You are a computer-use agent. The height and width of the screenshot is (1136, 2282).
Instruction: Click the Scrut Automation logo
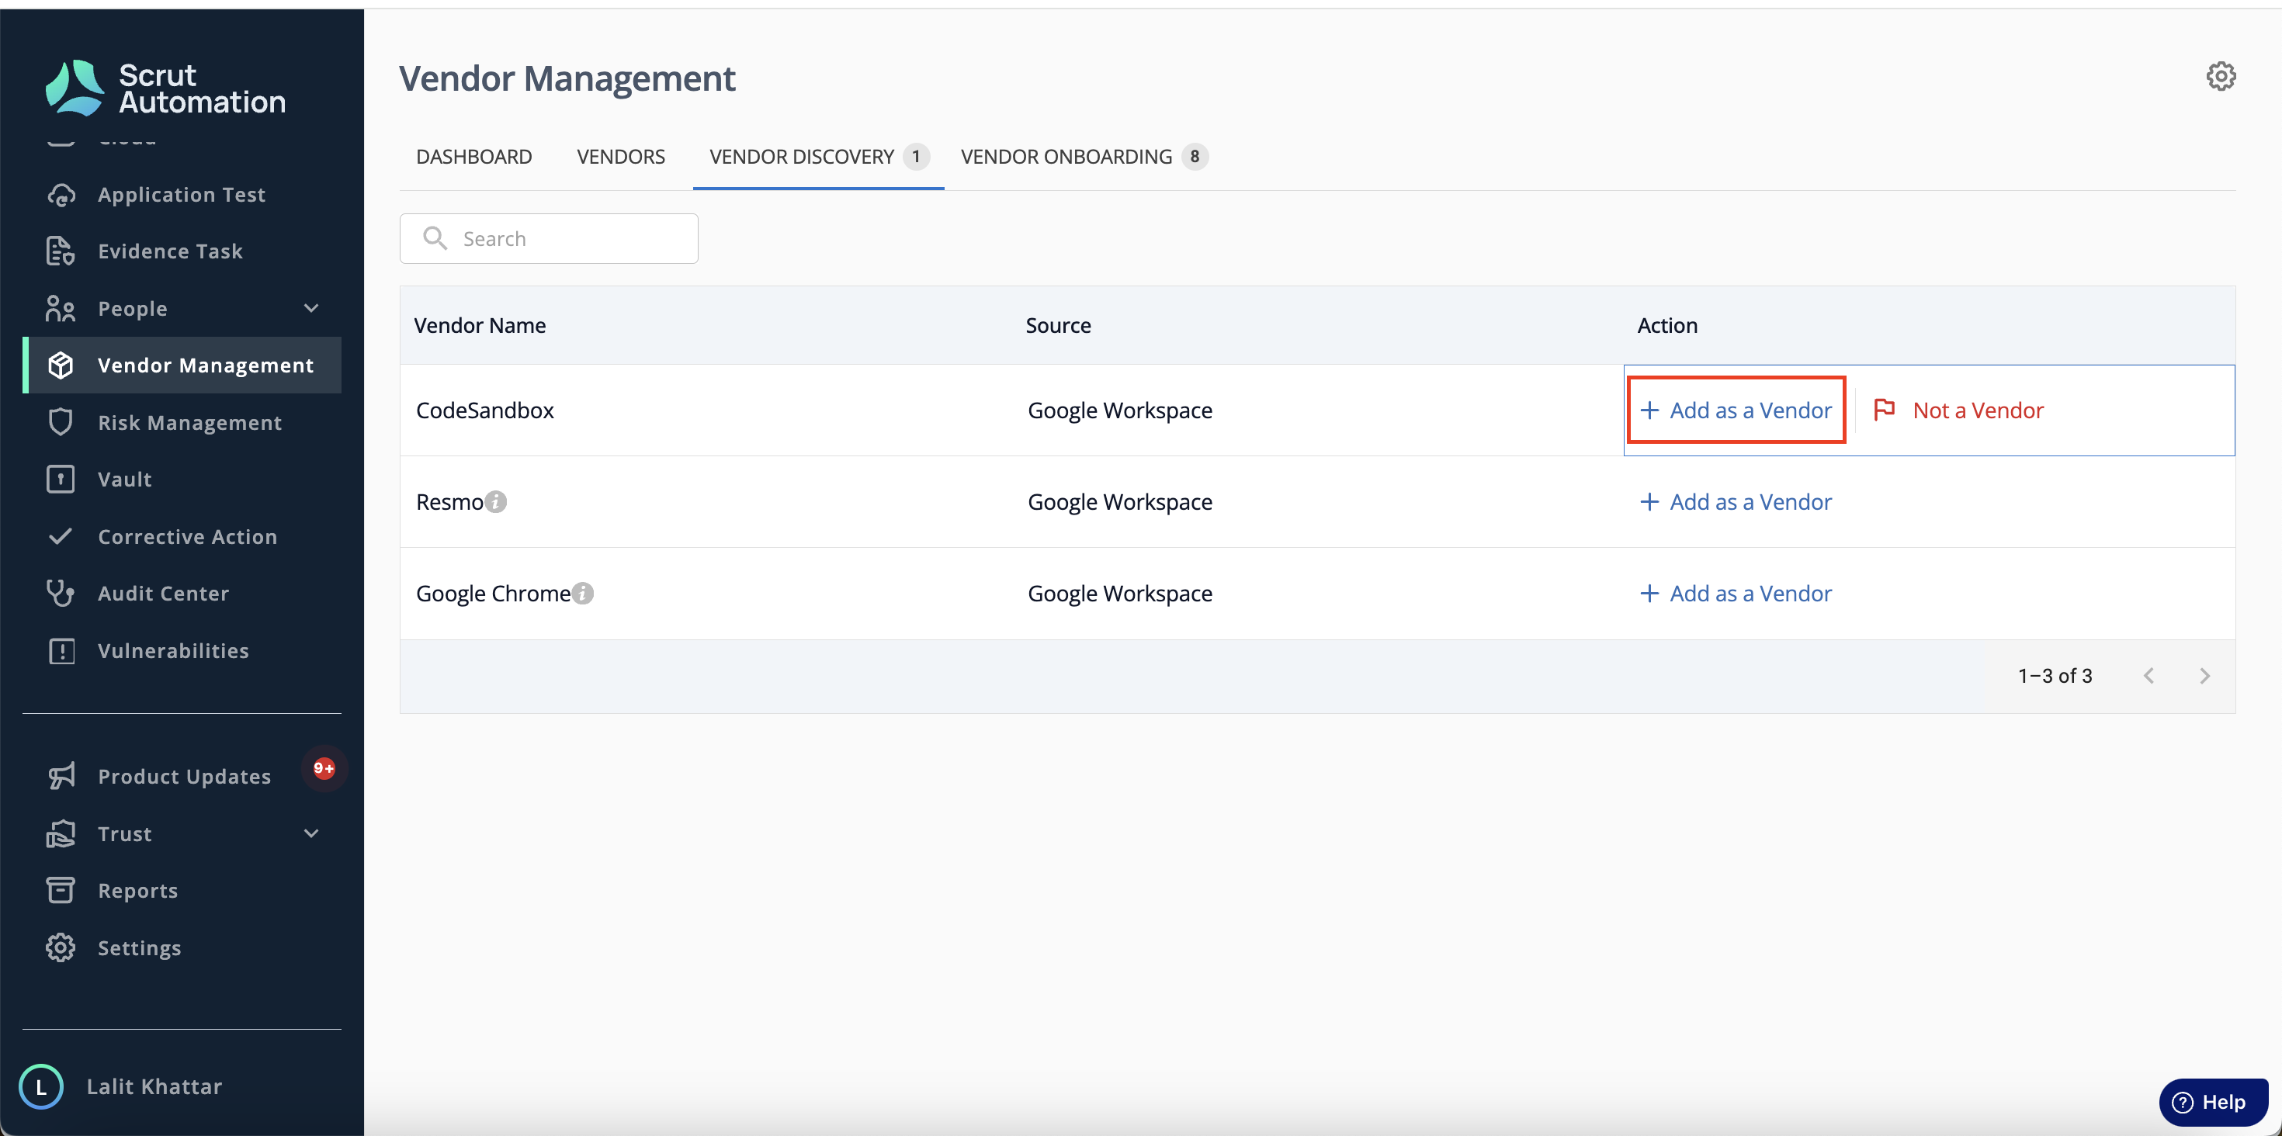pos(165,88)
